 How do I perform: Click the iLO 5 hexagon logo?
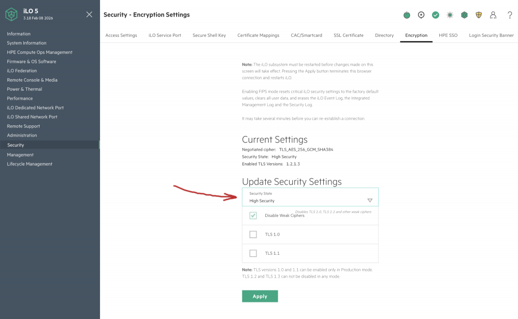11,14
